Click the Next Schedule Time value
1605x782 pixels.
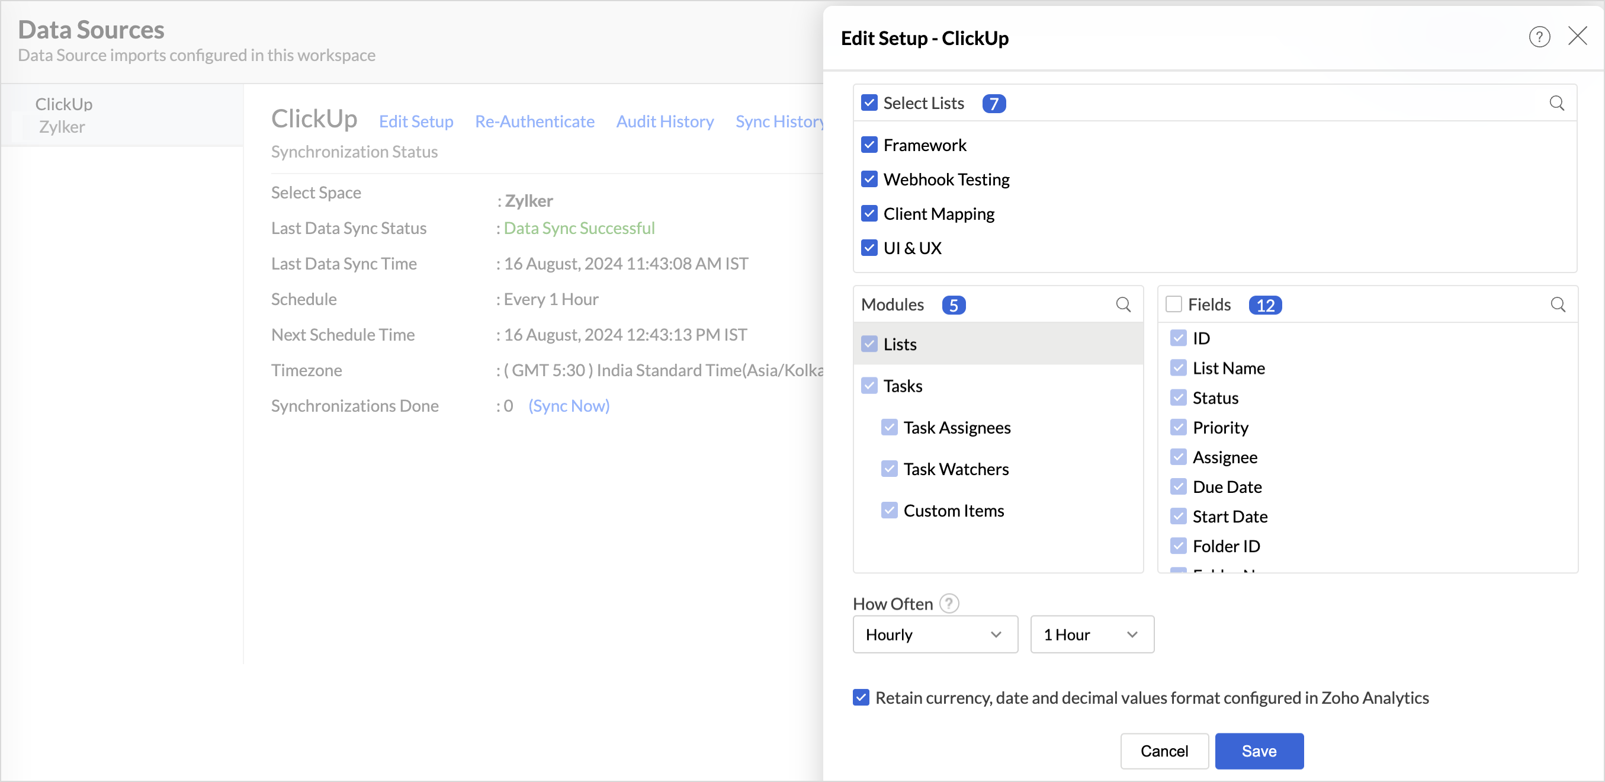625,335
